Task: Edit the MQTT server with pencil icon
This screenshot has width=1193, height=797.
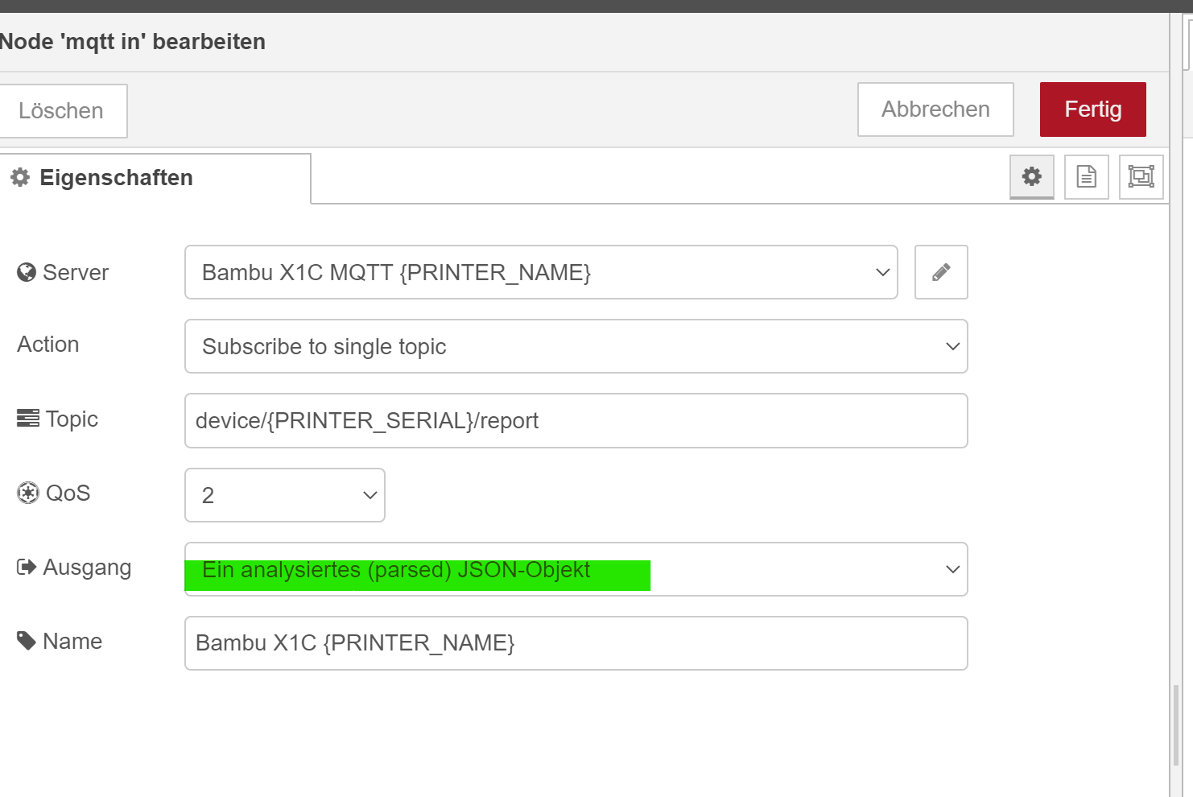Action: [941, 272]
